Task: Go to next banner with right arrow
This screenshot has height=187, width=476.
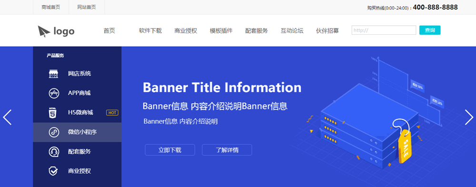Action: [469, 117]
